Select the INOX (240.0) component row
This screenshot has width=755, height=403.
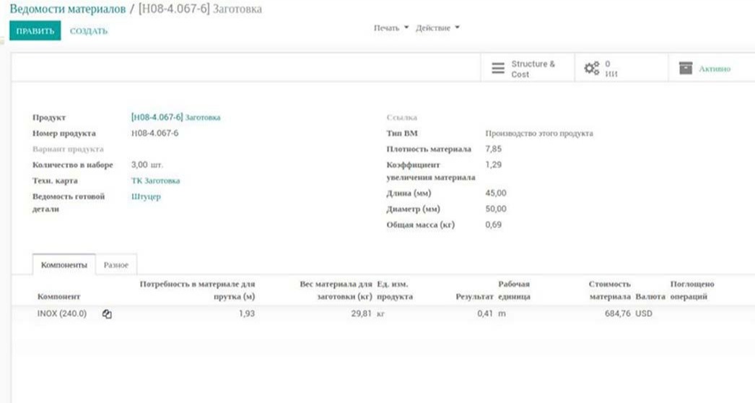pos(62,314)
